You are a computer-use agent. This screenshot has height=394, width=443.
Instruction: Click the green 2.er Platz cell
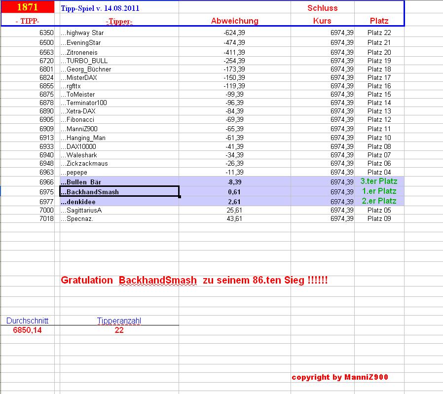[379, 201]
